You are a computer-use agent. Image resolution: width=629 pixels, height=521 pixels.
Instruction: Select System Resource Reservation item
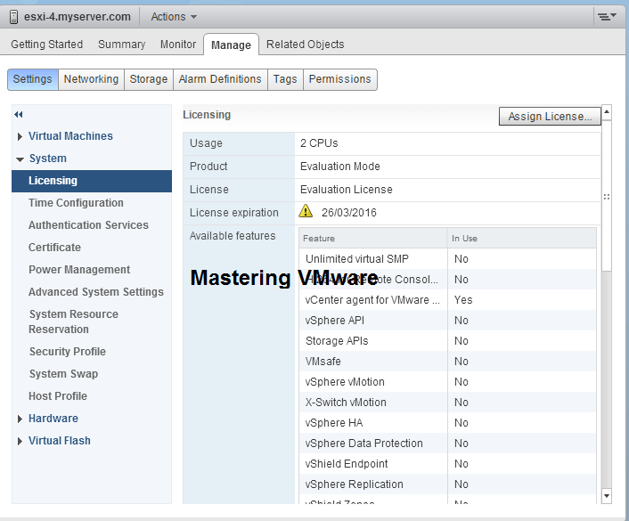pyautogui.click(x=73, y=322)
